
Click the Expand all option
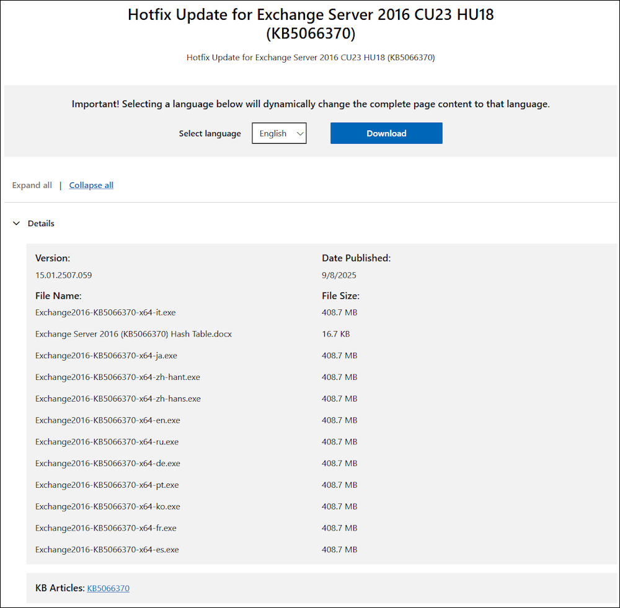pyautogui.click(x=32, y=185)
